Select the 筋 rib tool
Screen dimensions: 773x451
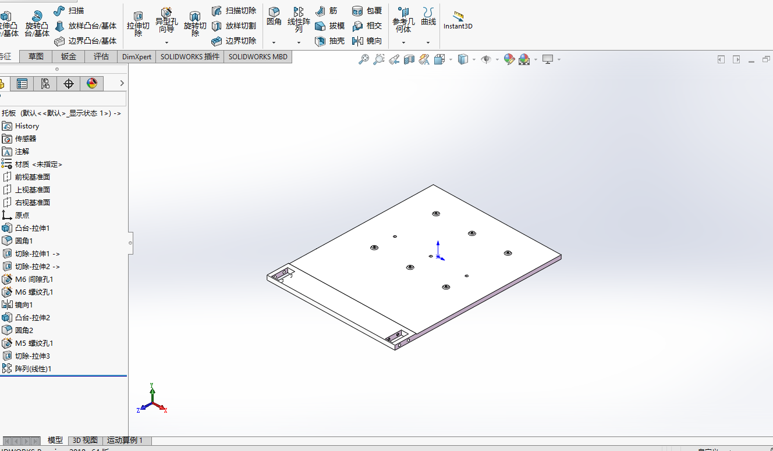click(x=326, y=10)
